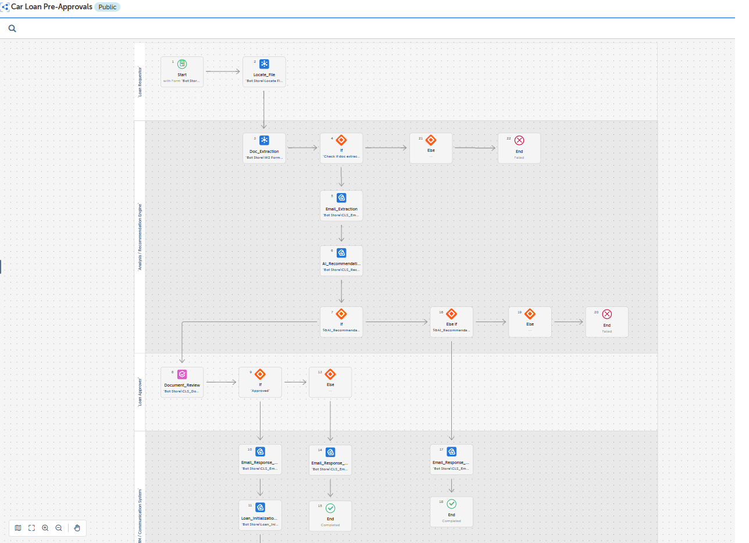Click the Failed status under End step 22

click(x=519, y=157)
